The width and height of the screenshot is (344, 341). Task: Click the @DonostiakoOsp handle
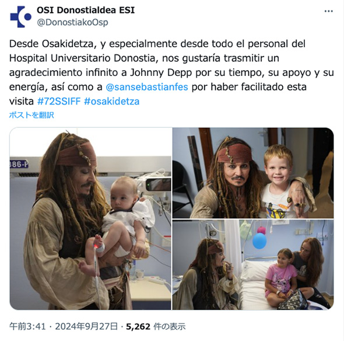(x=72, y=22)
